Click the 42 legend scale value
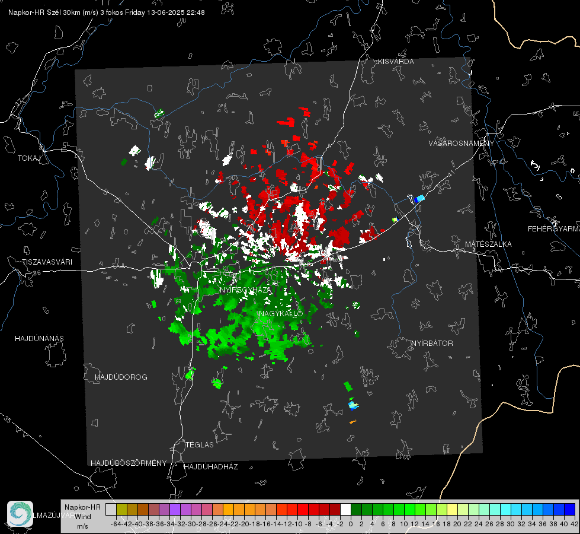This screenshot has width=580, height=534. coord(574,524)
